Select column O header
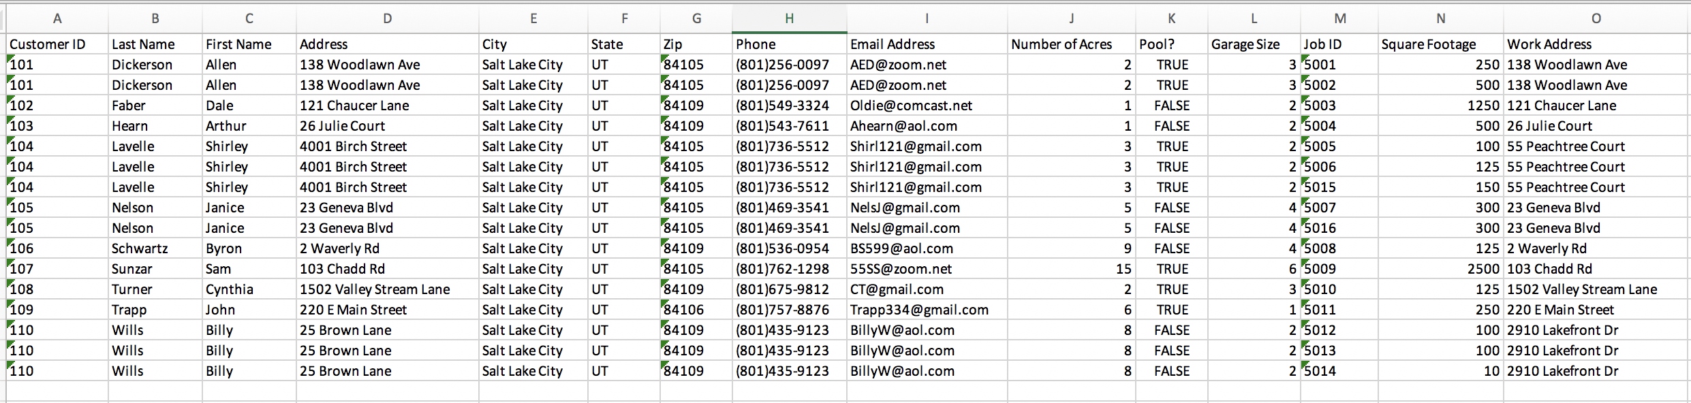This screenshot has height=403, width=1691. click(x=1596, y=19)
